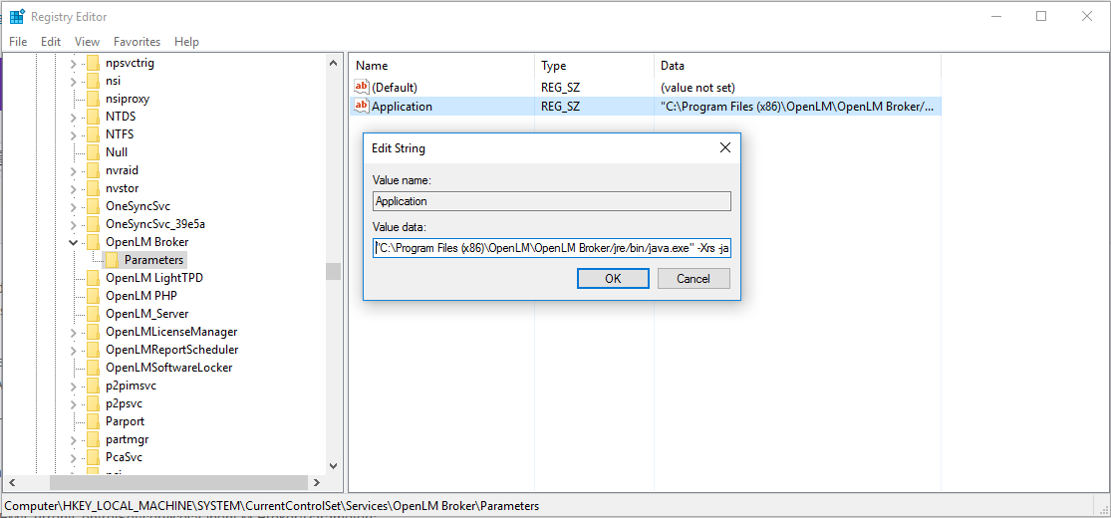Click the NTFS folder icon in tree
The image size is (1111, 518).
click(x=93, y=134)
